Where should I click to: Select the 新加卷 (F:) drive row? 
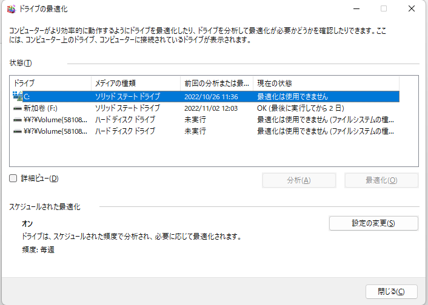pyautogui.click(x=206, y=108)
